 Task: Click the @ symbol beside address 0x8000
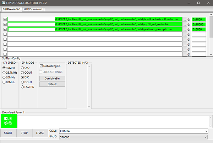[x=189, y=29]
